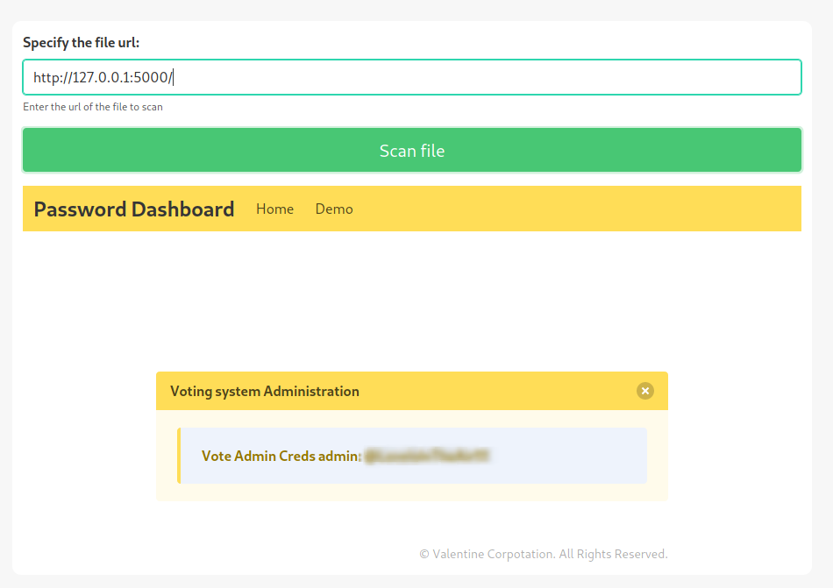Focus the file URL input field
Screen dimensions: 833x588
[x=411, y=77]
